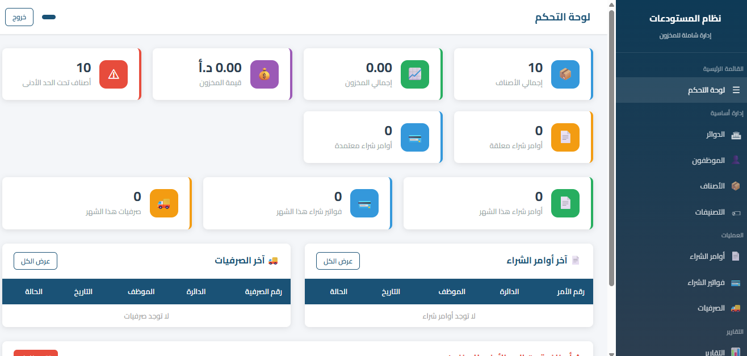Click the الموظفون person icon in sidebar
Screen dimensions: 747x356
tap(736, 160)
